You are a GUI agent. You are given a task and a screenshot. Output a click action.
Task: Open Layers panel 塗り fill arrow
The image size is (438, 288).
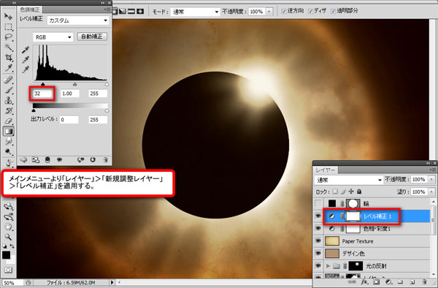pos(432,192)
